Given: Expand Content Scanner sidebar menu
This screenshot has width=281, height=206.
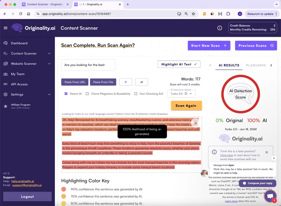Looking at the screenshot, I should [x=49, y=53].
